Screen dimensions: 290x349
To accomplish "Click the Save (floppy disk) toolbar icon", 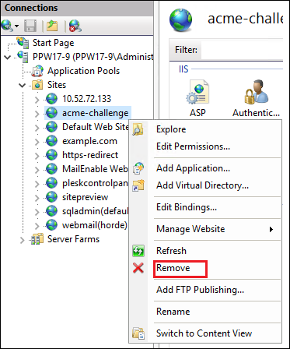I will point(30,26).
